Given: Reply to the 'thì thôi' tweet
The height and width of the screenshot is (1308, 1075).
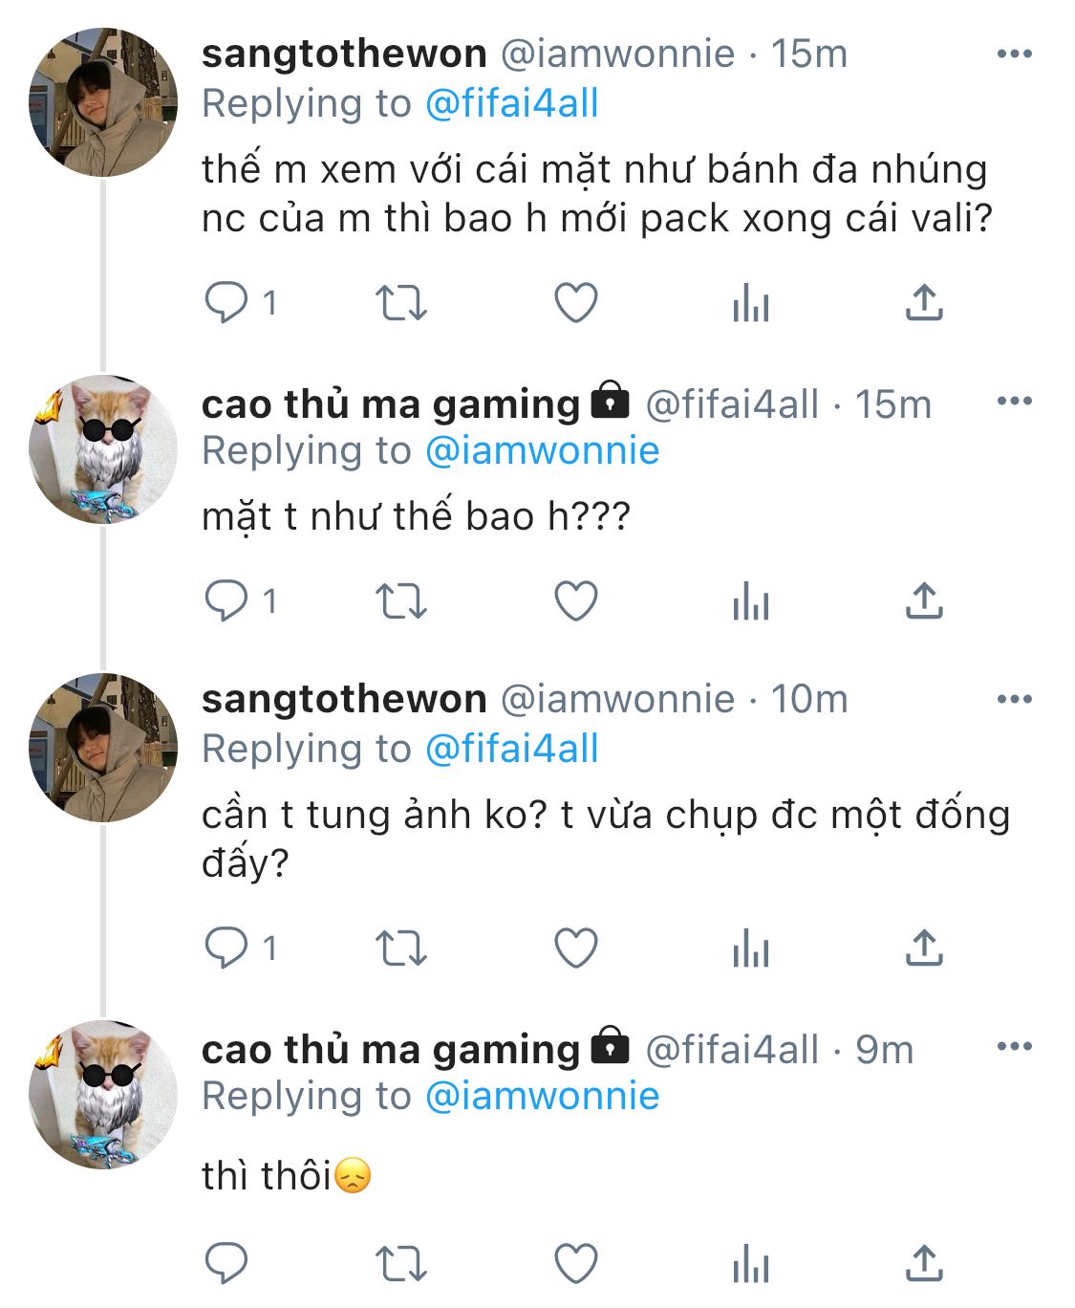Looking at the screenshot, I should (226, 1264).
